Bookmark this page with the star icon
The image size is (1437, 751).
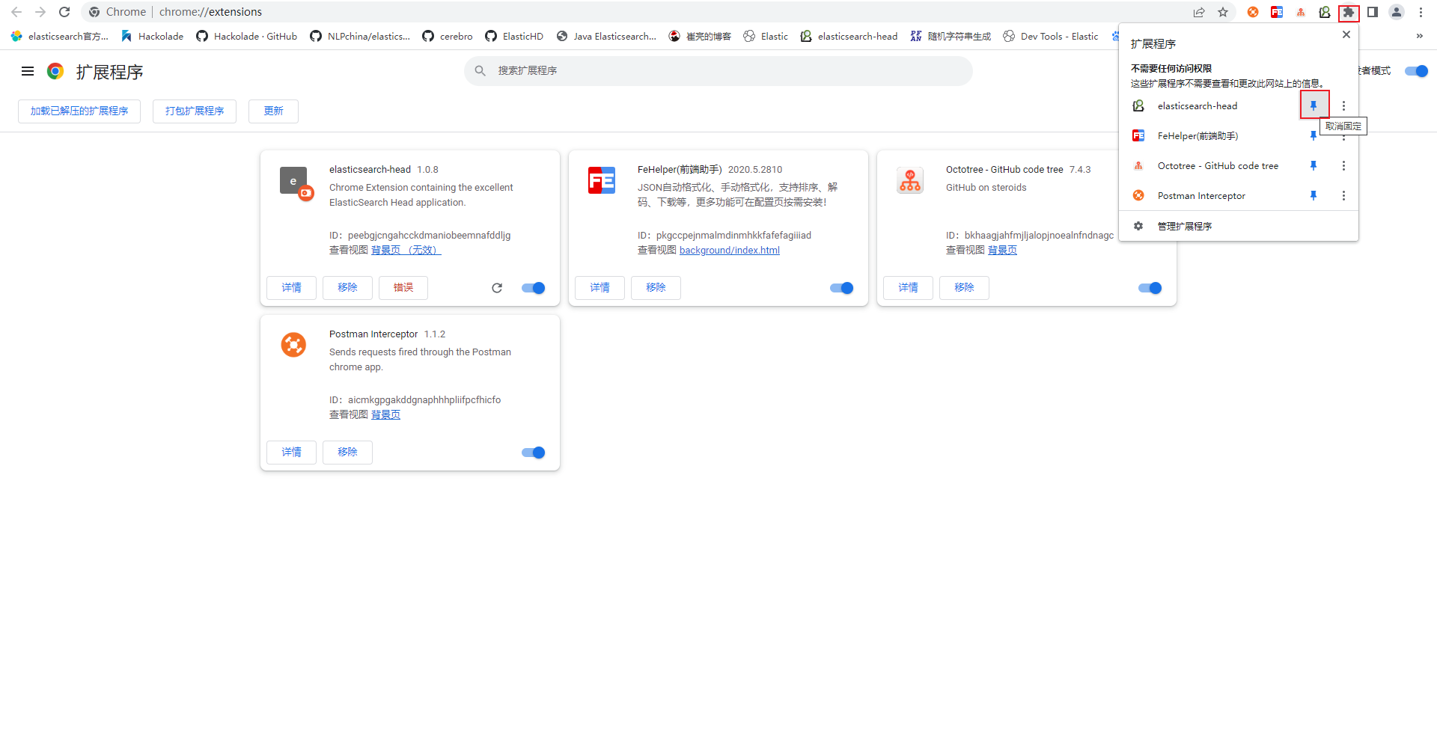1224,12
